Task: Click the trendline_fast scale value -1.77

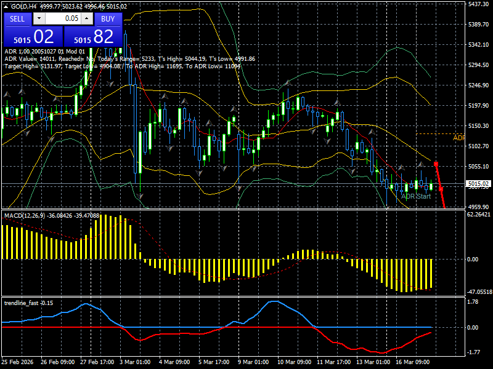Action: tap(473, 352)
